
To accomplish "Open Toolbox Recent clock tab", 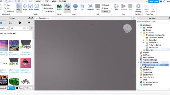I will pyautogui.click(x=20, y=23).
